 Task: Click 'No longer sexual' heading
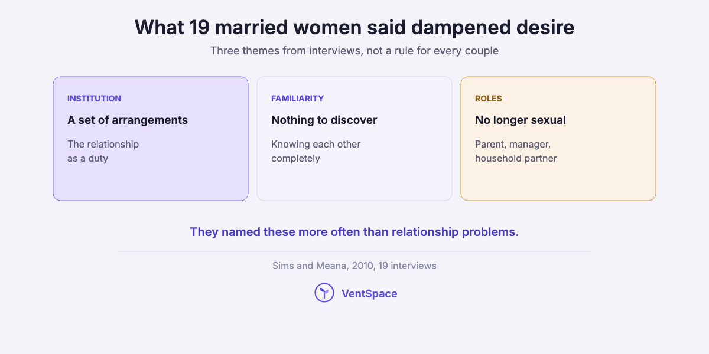click(x=521, y=120)
